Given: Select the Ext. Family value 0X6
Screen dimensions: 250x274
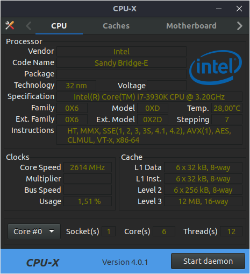Looking at the screenshot, I should click(x=72, y=120).
